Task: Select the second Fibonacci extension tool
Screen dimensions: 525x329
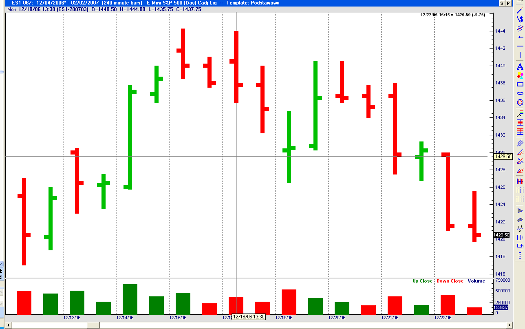Action: (520, 132)
